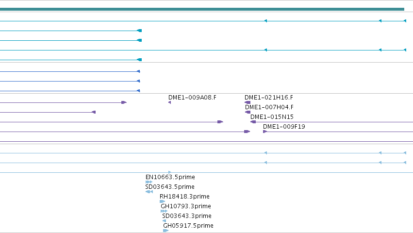Click the DME1-007H04.F label
The height and width of the screenshot is (233, 413).
tap(269, 107)
